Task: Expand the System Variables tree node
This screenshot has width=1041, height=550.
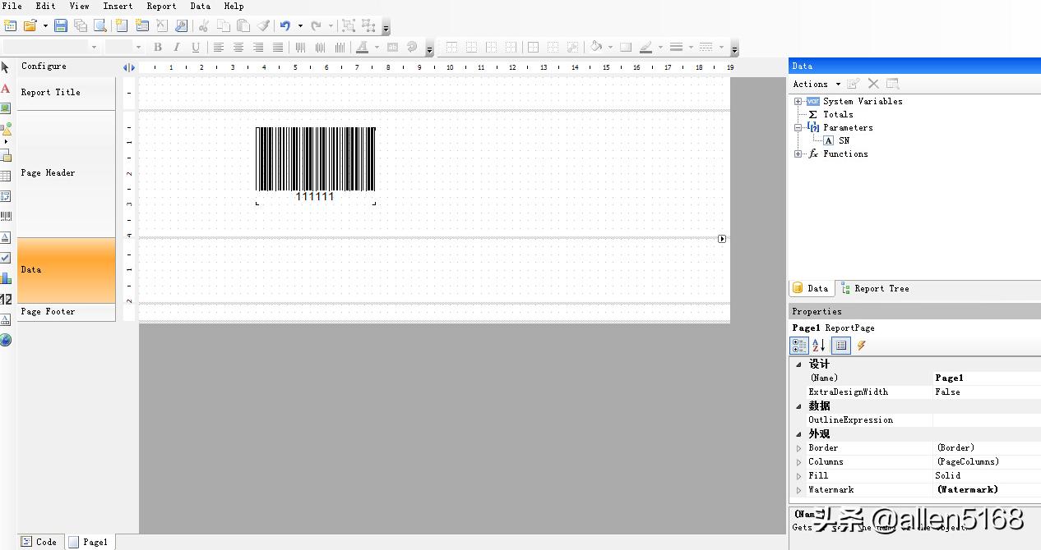Action: click(798, 102)
